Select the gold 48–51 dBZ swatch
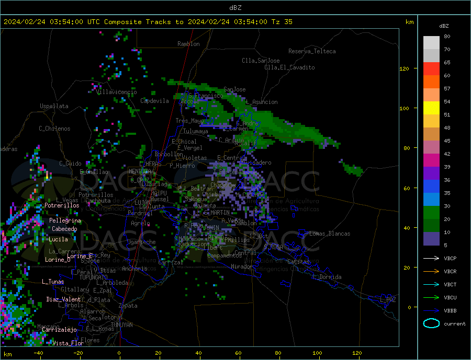Viewport: 471px width, 360px height. pyautogui.click(x=431, y=121)
